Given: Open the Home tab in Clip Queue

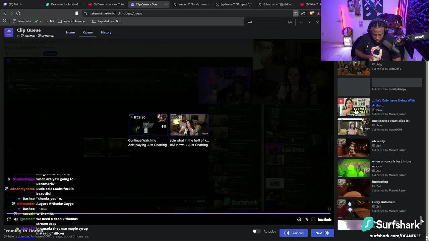Looking at the screenshot, I should pos(70,32).
